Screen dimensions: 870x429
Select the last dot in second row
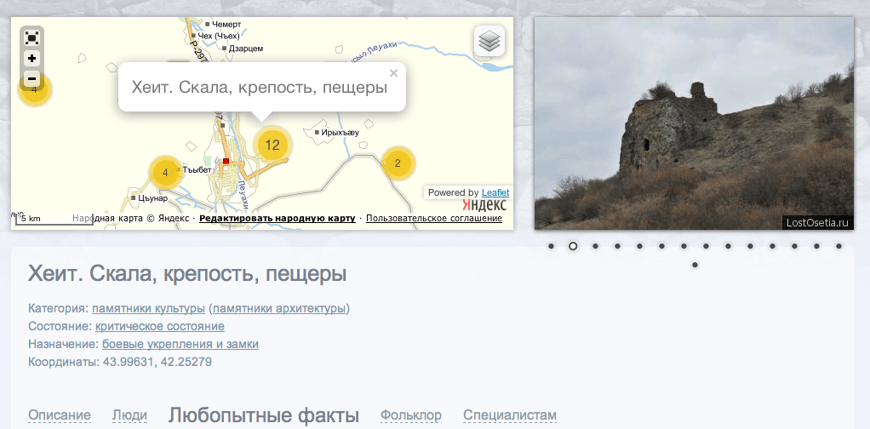pyautogui.click(x=695, y=265)
